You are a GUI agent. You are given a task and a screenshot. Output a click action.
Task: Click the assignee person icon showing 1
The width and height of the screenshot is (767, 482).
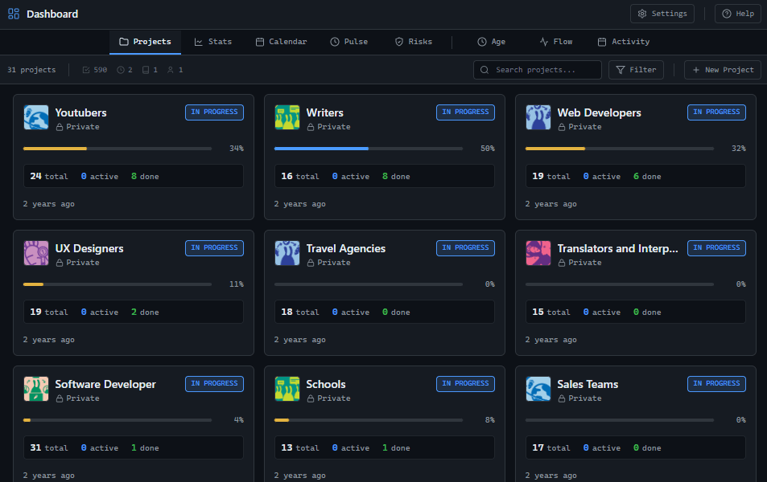(171, 70)
